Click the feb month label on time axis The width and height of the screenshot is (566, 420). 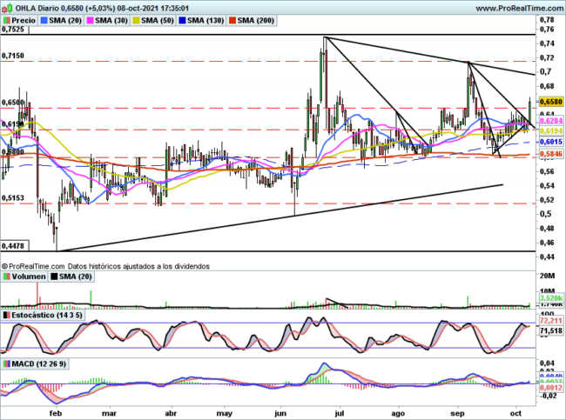tap(56, 413)
